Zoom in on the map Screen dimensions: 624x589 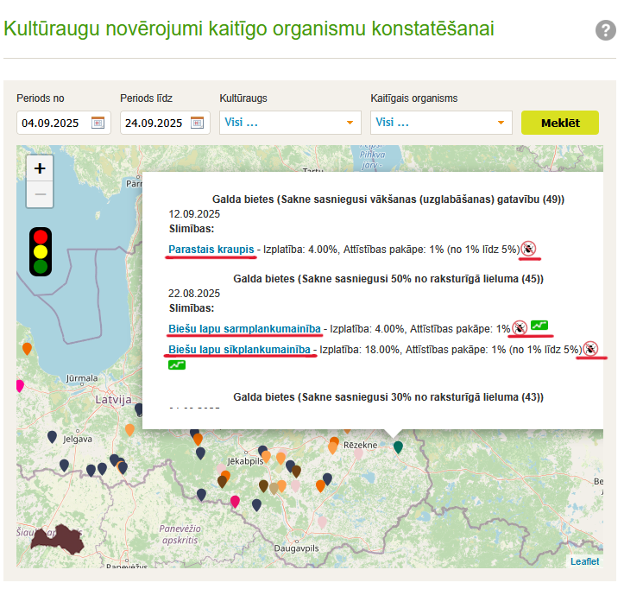[40, 168]
